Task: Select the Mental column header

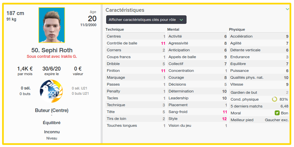Action: click(x=173, y=29)
